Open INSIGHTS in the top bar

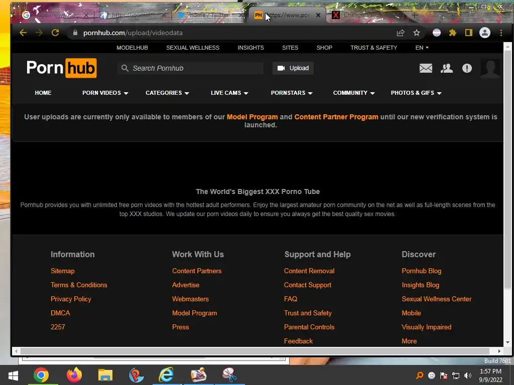click(x=251, y=48)
